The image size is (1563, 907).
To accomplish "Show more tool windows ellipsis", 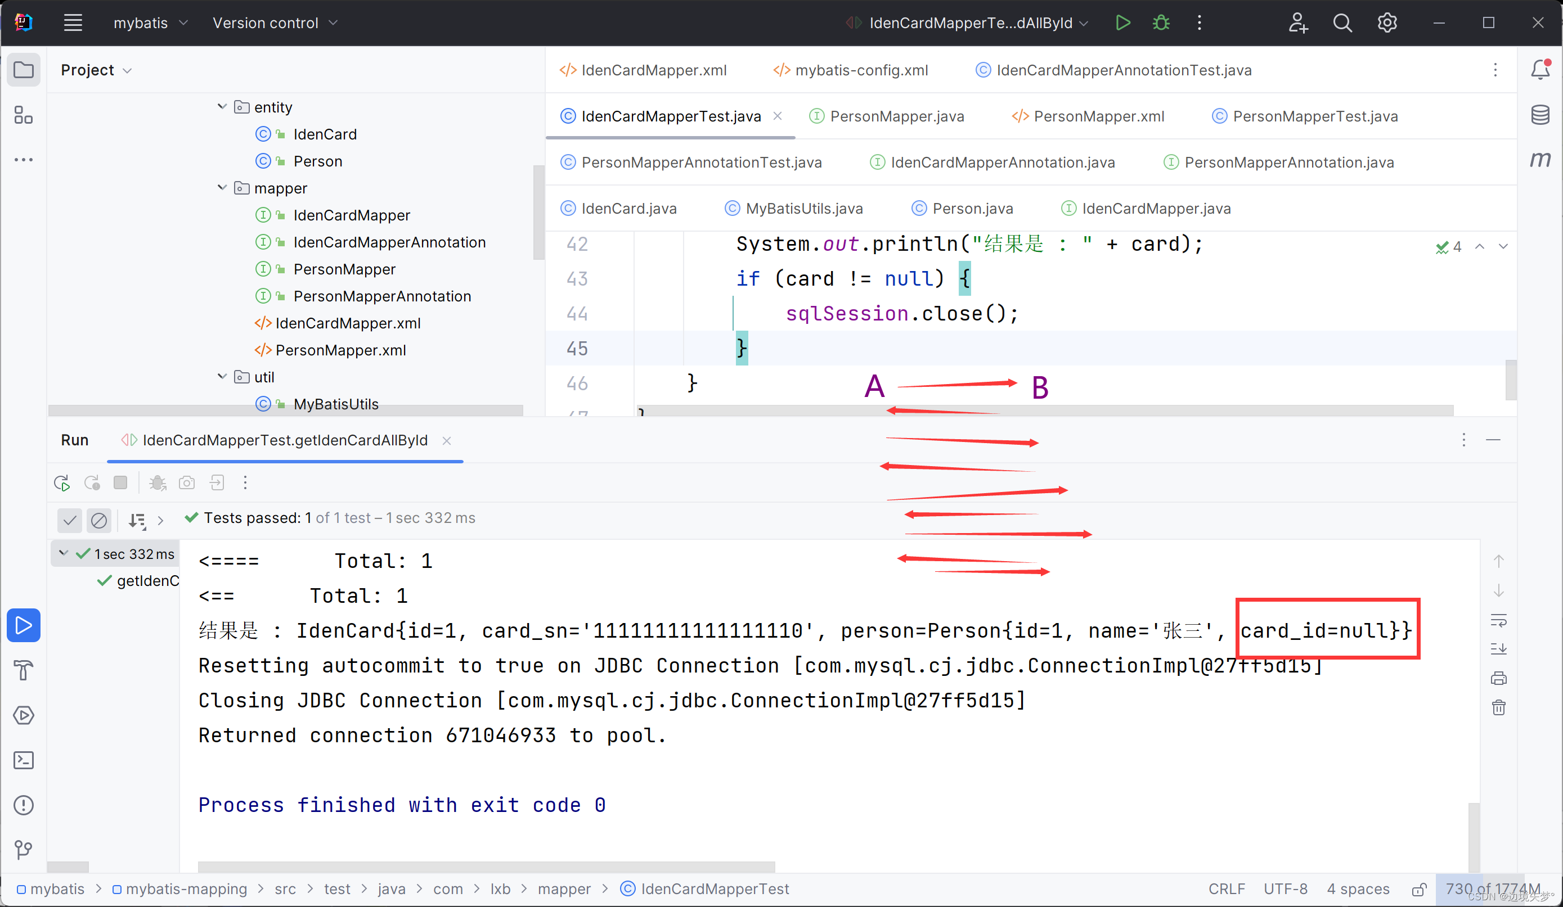I will pos(24,160).
